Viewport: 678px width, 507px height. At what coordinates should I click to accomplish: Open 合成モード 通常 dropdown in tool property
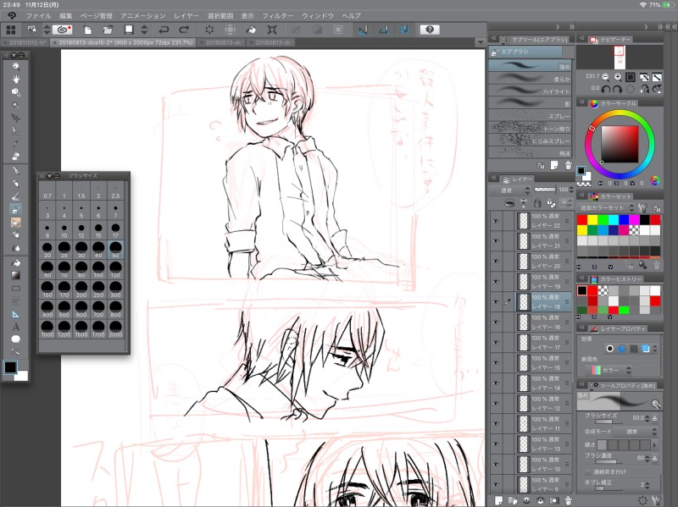click(x=636, y=432)
